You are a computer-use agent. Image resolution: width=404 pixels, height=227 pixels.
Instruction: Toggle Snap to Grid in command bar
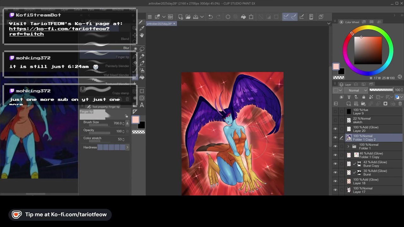301,17
